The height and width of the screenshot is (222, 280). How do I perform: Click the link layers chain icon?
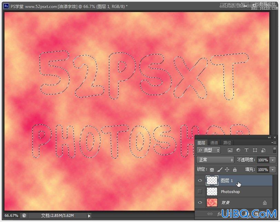(x=210, y=214)
